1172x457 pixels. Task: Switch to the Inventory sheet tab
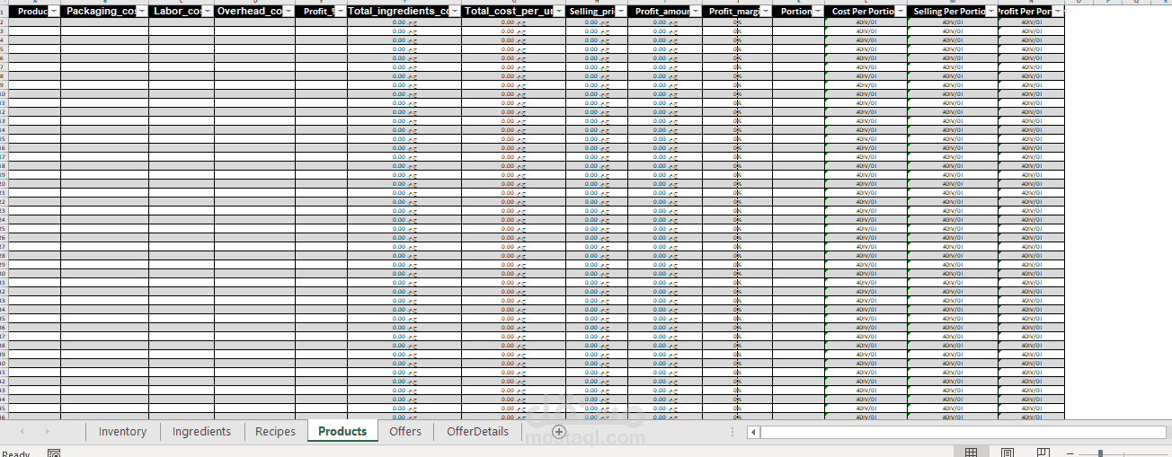click(122, 432)
